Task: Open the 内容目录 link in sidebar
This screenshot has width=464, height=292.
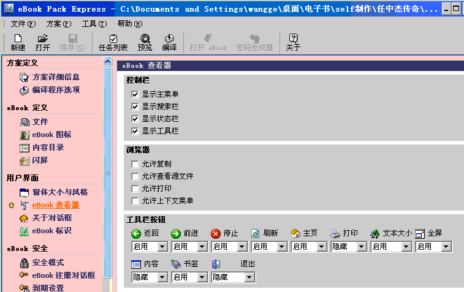Action: 48,148
